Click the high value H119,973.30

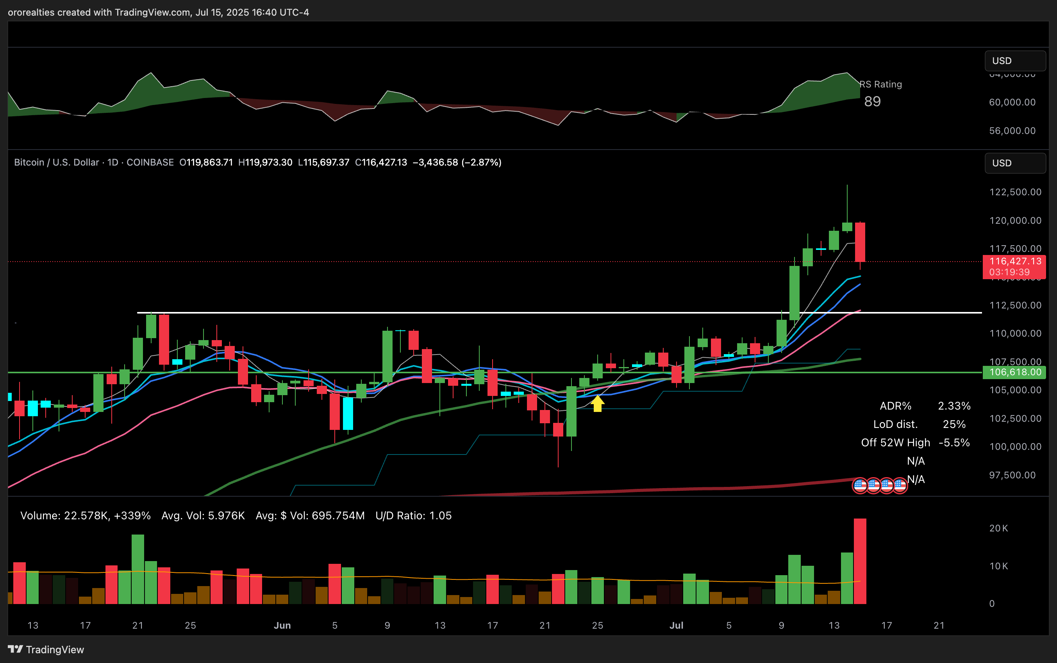click(x=265, y=162)
